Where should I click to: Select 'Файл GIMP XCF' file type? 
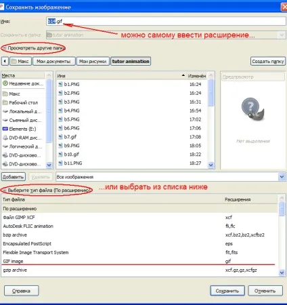(x=140, y=218)
